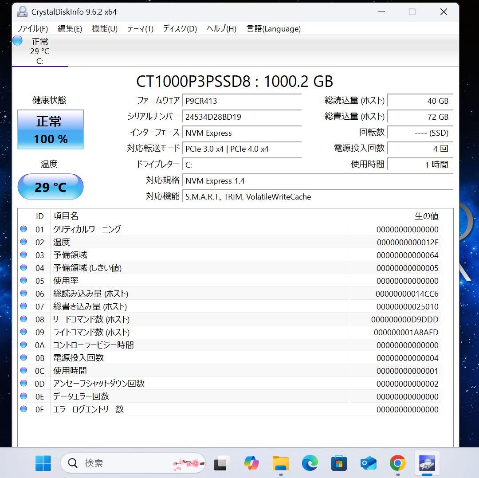Select the raw value 000000001A8AED
This screenshot has width=479, height=478.
(x=406, y=332)
